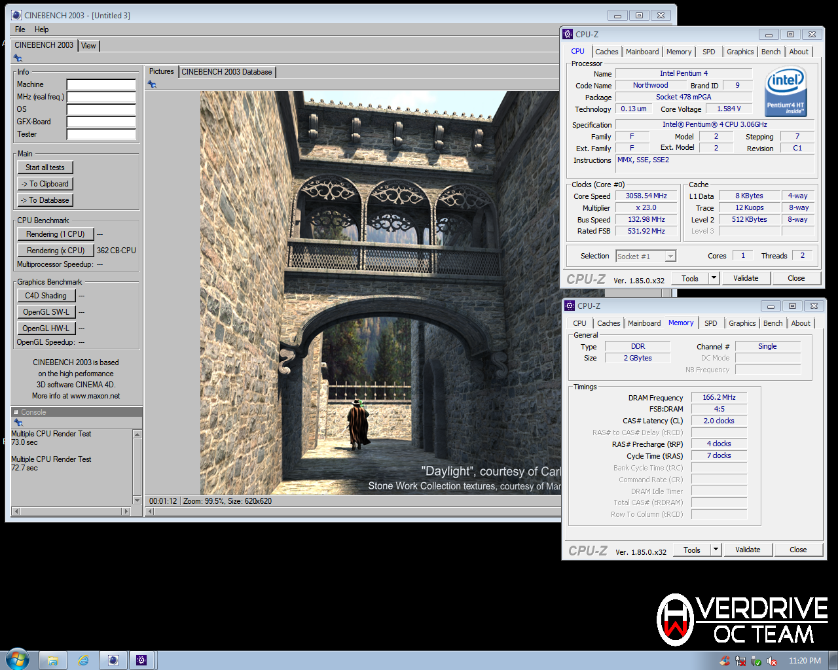Open the Windows Start menu orb

coord(18,660)
